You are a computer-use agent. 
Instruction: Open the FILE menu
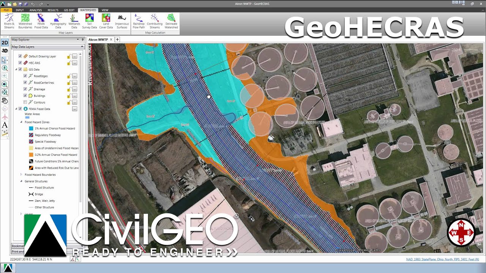coord(6,10)
